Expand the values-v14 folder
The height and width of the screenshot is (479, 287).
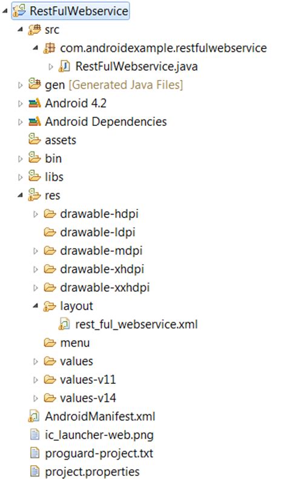(35, 398)
